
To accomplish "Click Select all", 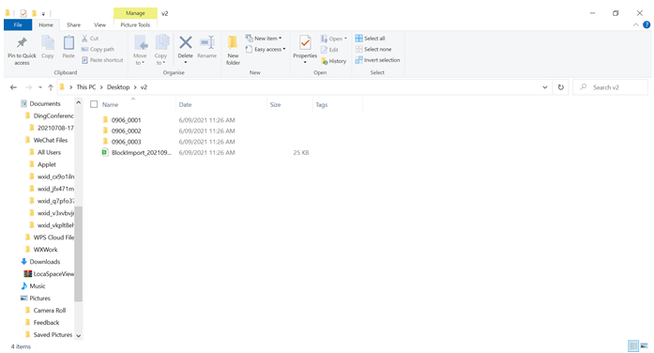I will [370, 38].
